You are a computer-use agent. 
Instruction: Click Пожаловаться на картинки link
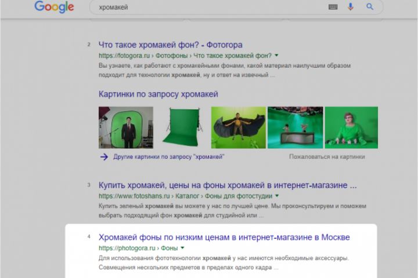pos(327,157)
